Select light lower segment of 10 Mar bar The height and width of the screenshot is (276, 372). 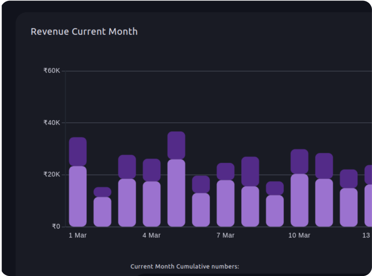(299, 200)
